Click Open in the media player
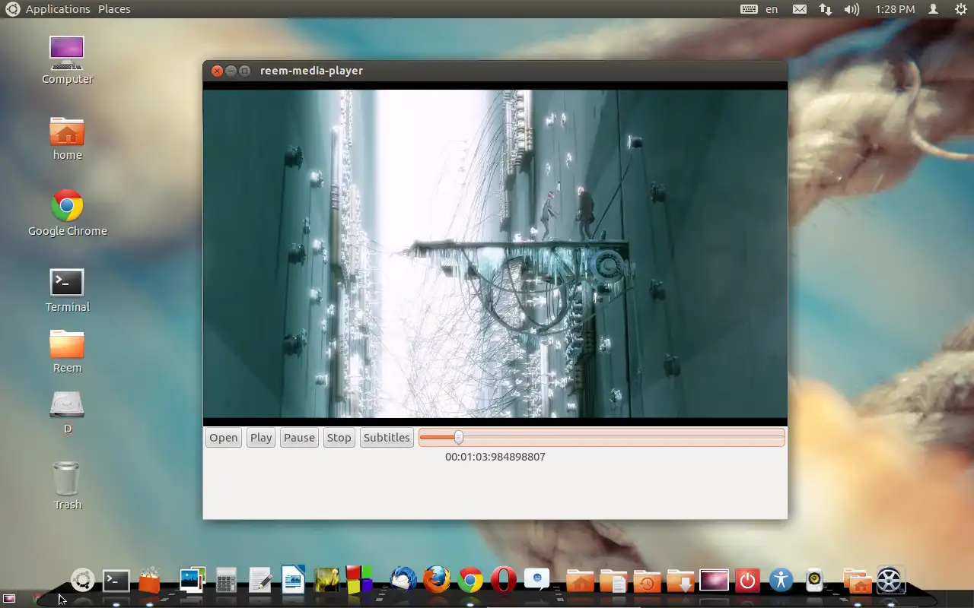This screenshot has width=974, height=608. [224, 438]
